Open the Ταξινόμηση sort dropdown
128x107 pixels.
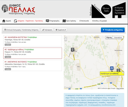pyautogui.click(x=47, y=30)
